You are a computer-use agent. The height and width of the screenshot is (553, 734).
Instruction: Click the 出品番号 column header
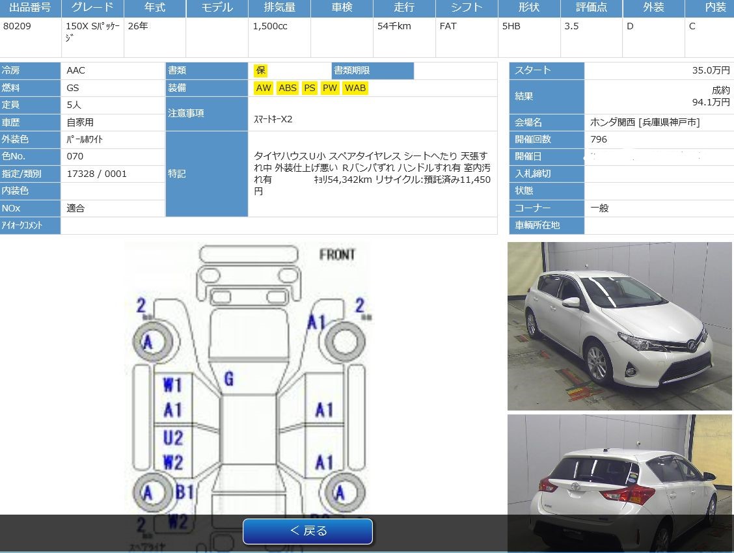(x=30, y=8)
